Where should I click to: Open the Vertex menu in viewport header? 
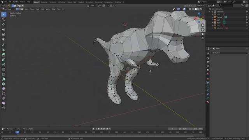pyautogui.click(x=48, y=9)
